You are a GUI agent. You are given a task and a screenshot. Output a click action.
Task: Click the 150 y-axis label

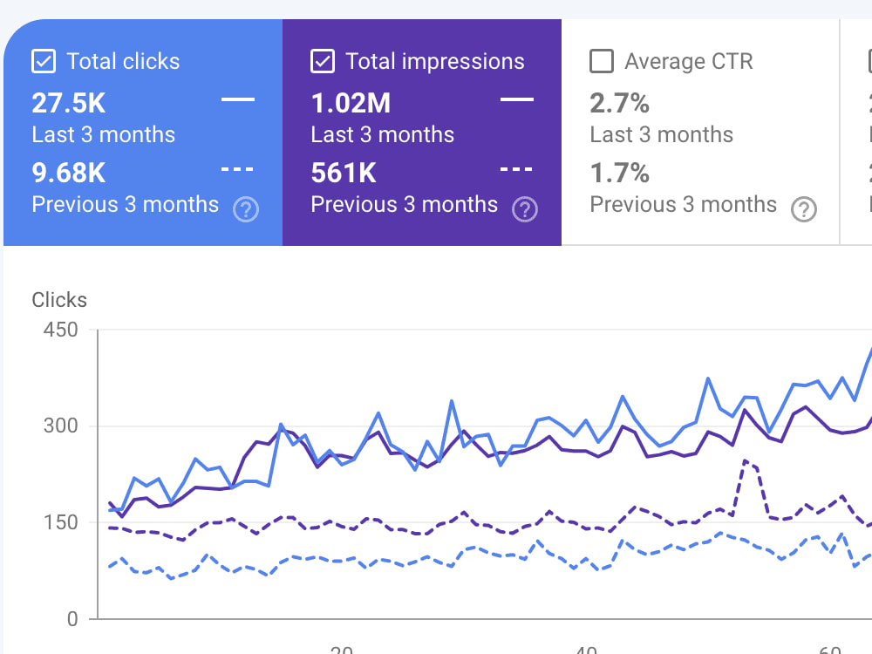click(61, 522)
